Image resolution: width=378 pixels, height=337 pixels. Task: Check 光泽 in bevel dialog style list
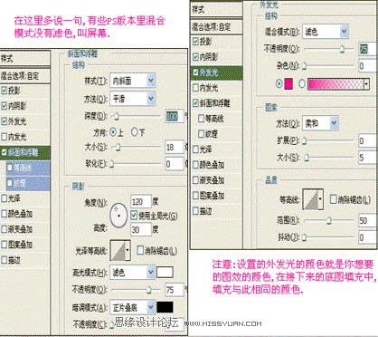coord(4,198)
